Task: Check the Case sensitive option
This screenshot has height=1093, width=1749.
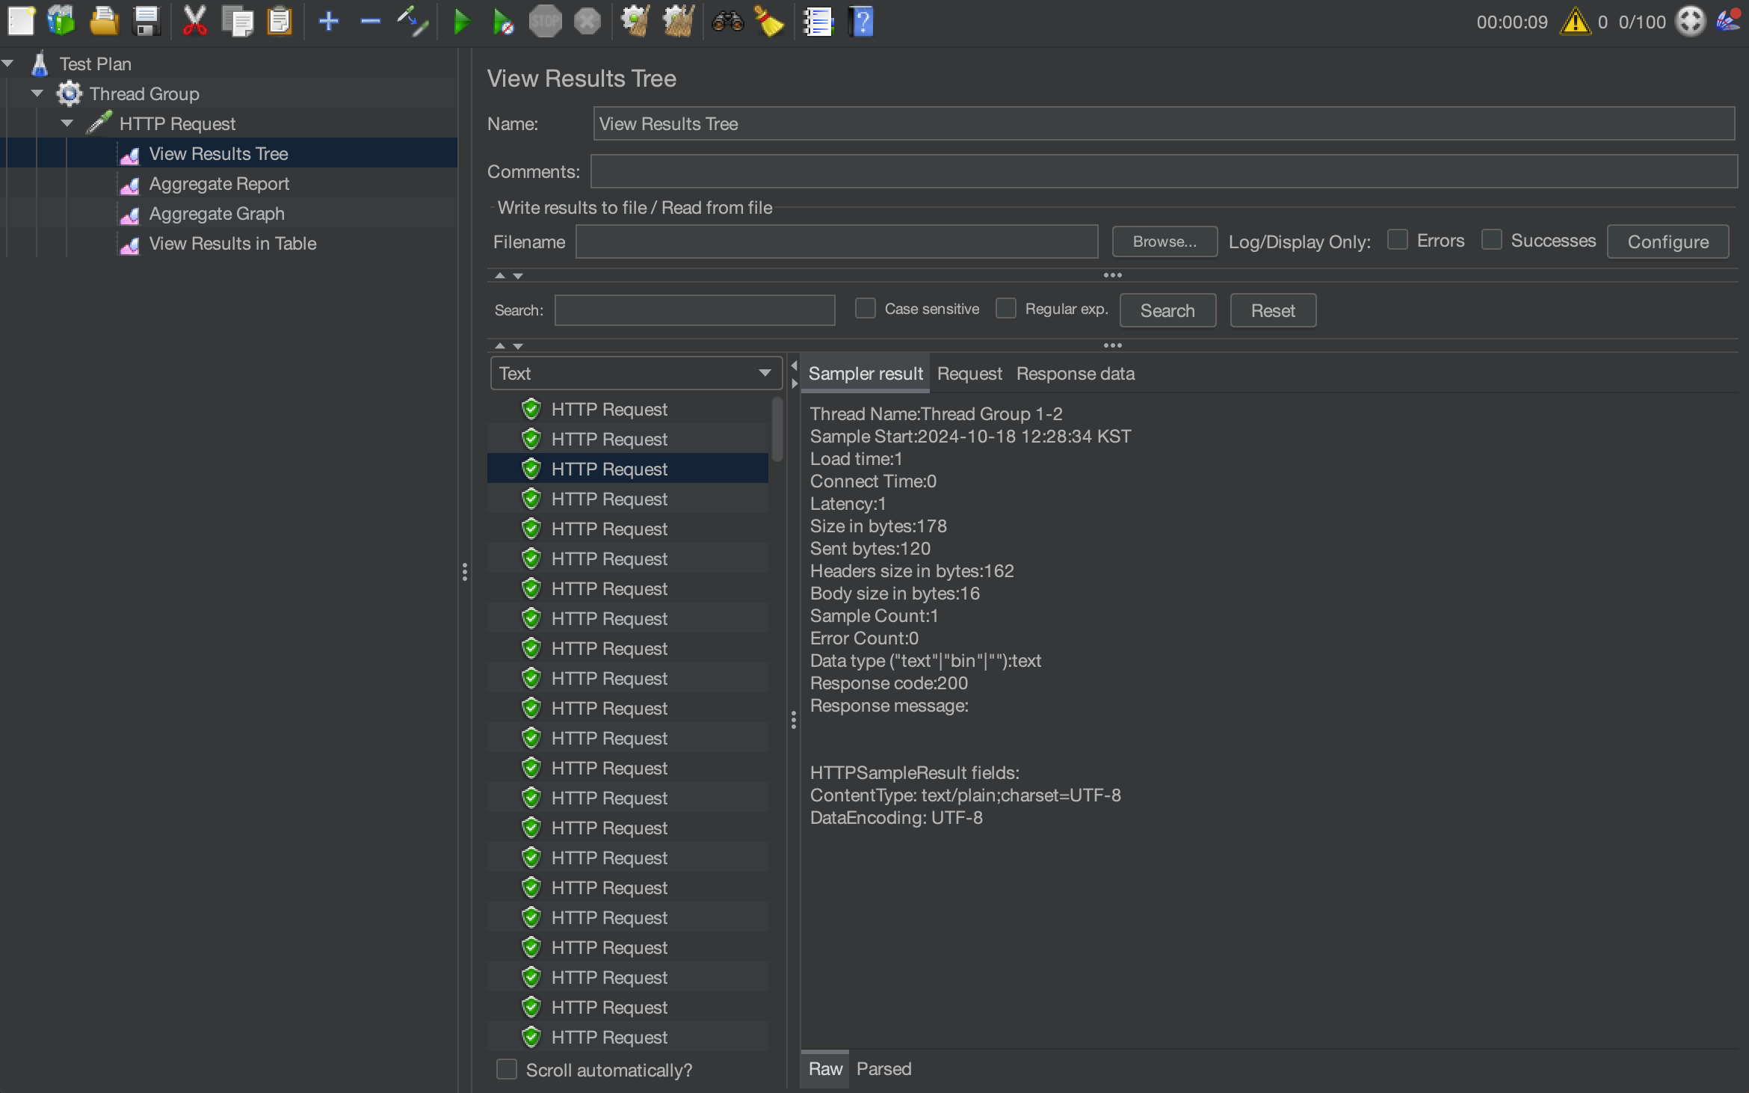Action: 865,309
